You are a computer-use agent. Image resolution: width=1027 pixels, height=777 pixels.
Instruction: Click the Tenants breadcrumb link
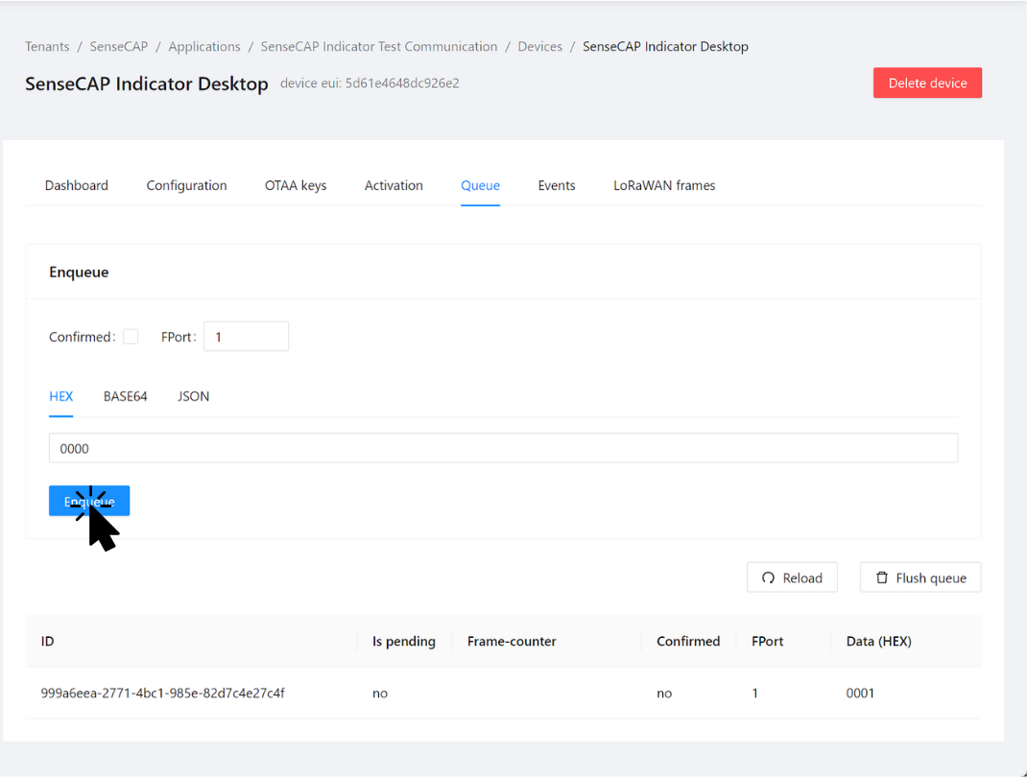coord(47,46)
